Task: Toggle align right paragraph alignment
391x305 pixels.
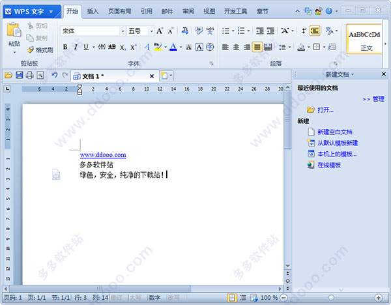Action: [x=246, y=47]
